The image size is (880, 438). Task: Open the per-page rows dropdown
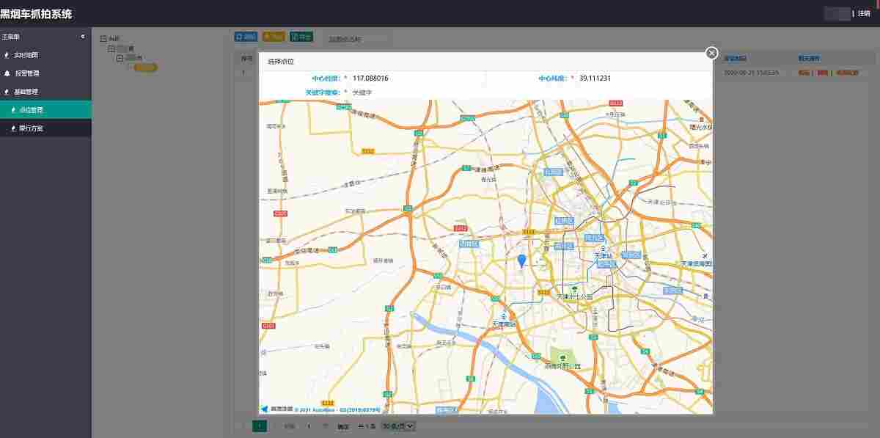coord(398,426)
